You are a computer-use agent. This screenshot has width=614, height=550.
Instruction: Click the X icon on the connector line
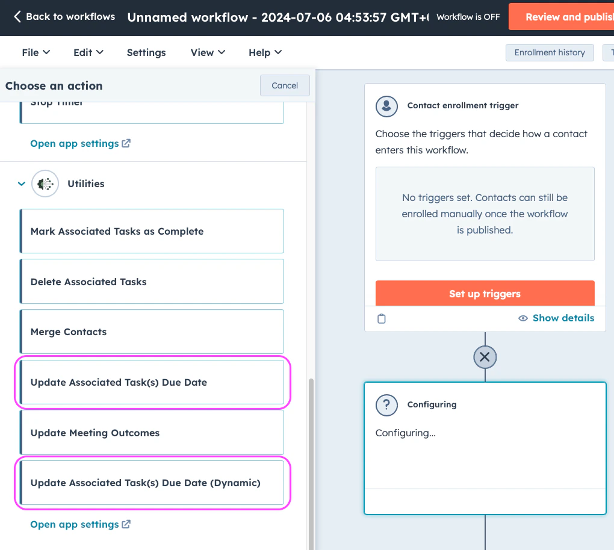pyautogui.click(x=485, y=357)
